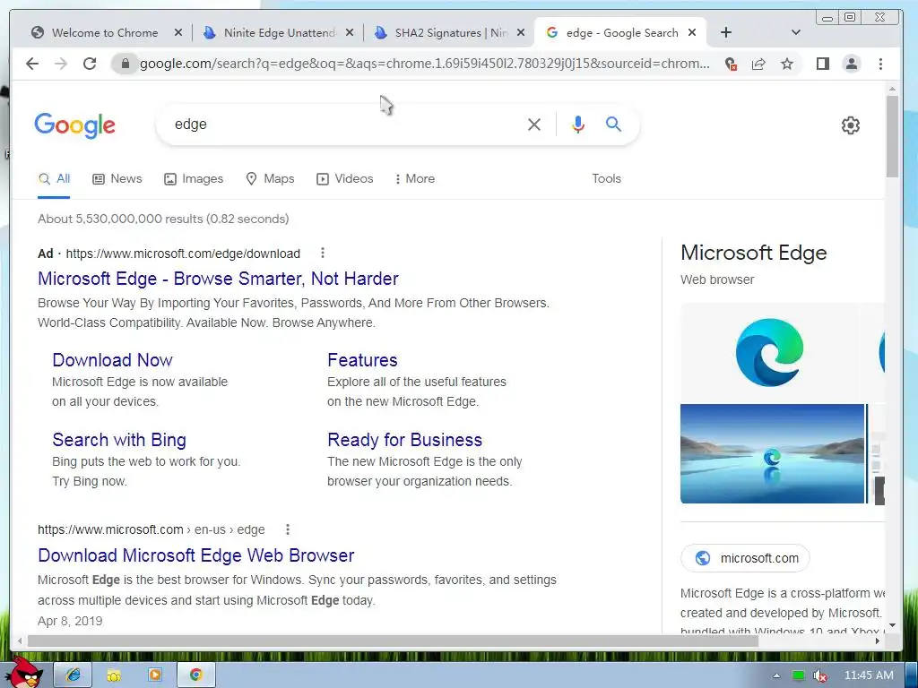Submit search with magnifier icon

point(613,124)
